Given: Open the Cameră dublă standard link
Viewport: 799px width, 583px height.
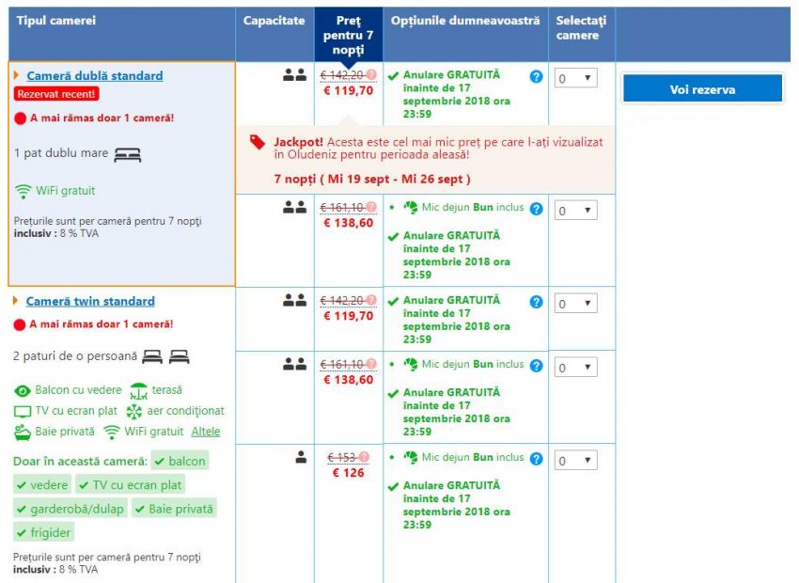Looking at the screenshot, I should pyautogui.click(x=94, y=76).
